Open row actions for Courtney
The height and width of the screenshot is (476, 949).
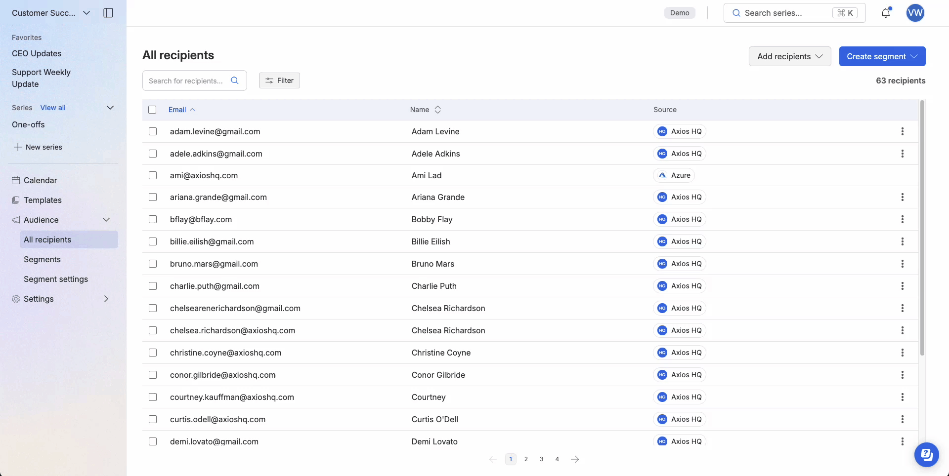[x=903, y=397]
